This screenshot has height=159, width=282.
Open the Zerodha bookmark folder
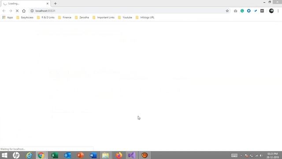pos(82,18)
